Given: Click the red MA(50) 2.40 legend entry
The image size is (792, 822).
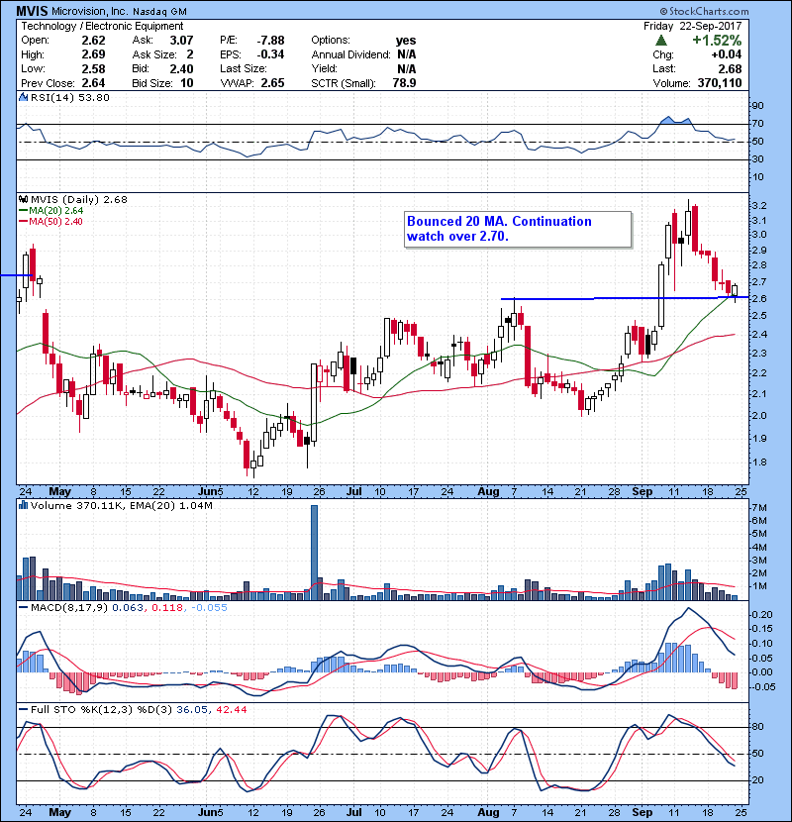Looking at the screenshot, I should click(x=50, y=221).
